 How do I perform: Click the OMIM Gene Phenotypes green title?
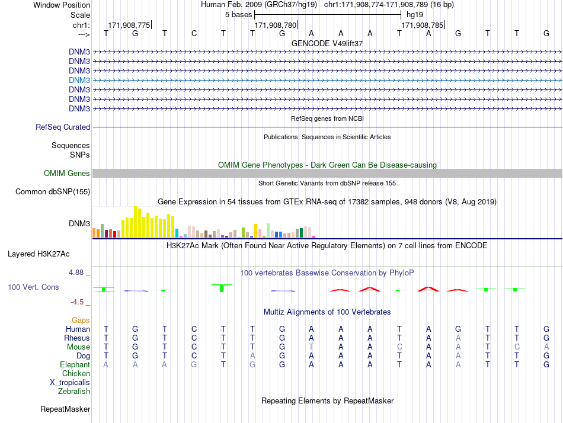(x=328, y=165)
